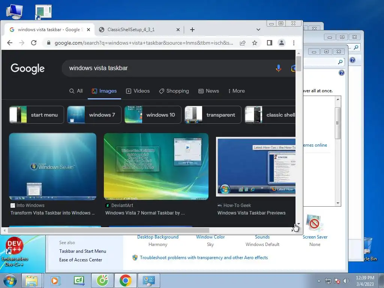
Task: Click the Chrome forward arrow
Action: tap(21, 43)
